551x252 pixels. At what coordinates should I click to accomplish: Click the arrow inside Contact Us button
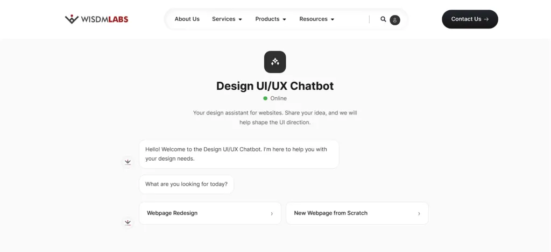pos(486,19)
